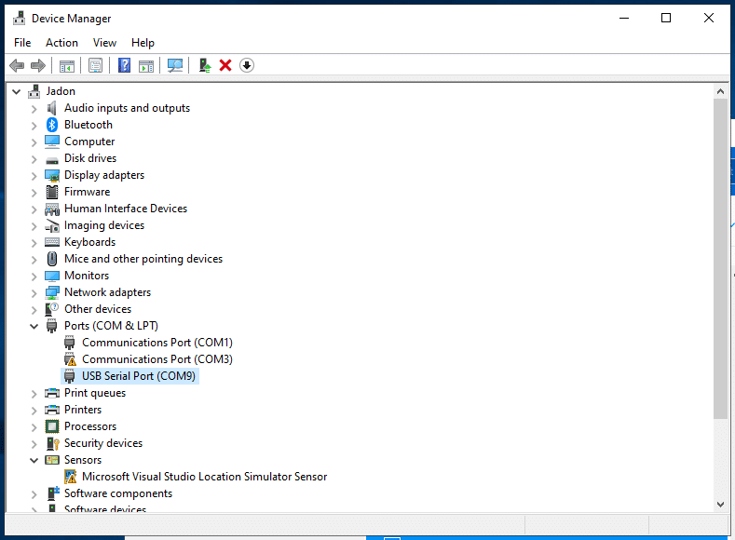This screenshot has width=735, height=540.
Task: Click the Firmware chip icon
Action: [52, 192]
